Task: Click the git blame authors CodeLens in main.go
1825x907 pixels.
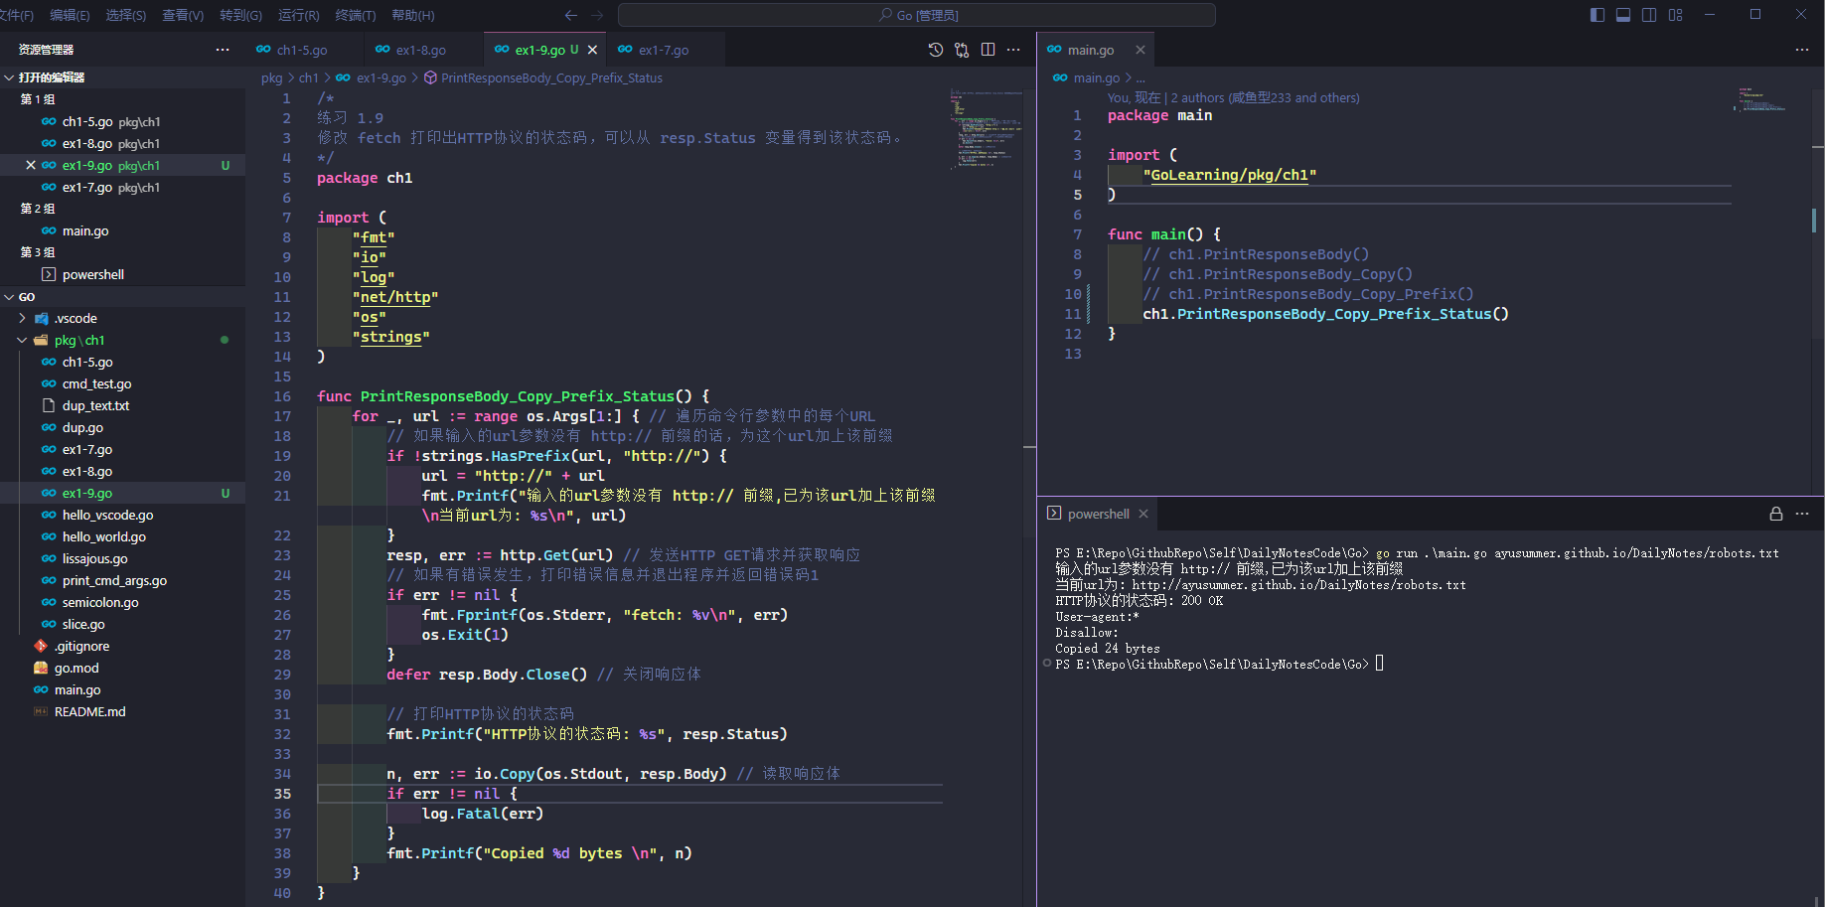Action: coord(1233,97)
